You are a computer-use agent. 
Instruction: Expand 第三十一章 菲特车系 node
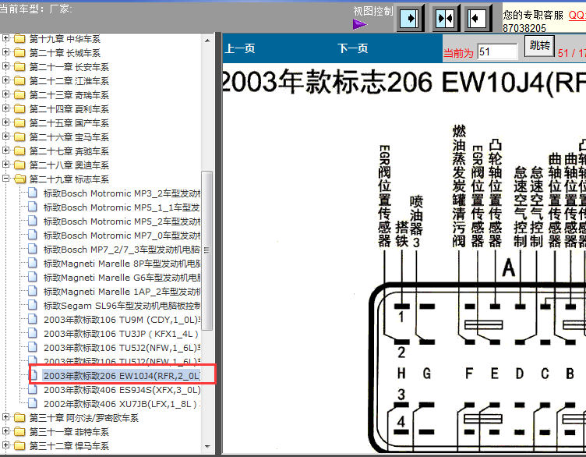point(5,430)
